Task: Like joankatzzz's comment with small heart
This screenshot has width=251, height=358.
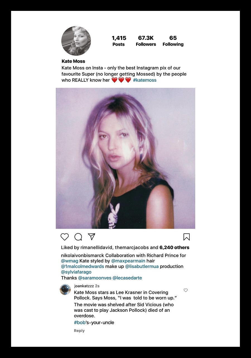Action: [x=186, y=290]
